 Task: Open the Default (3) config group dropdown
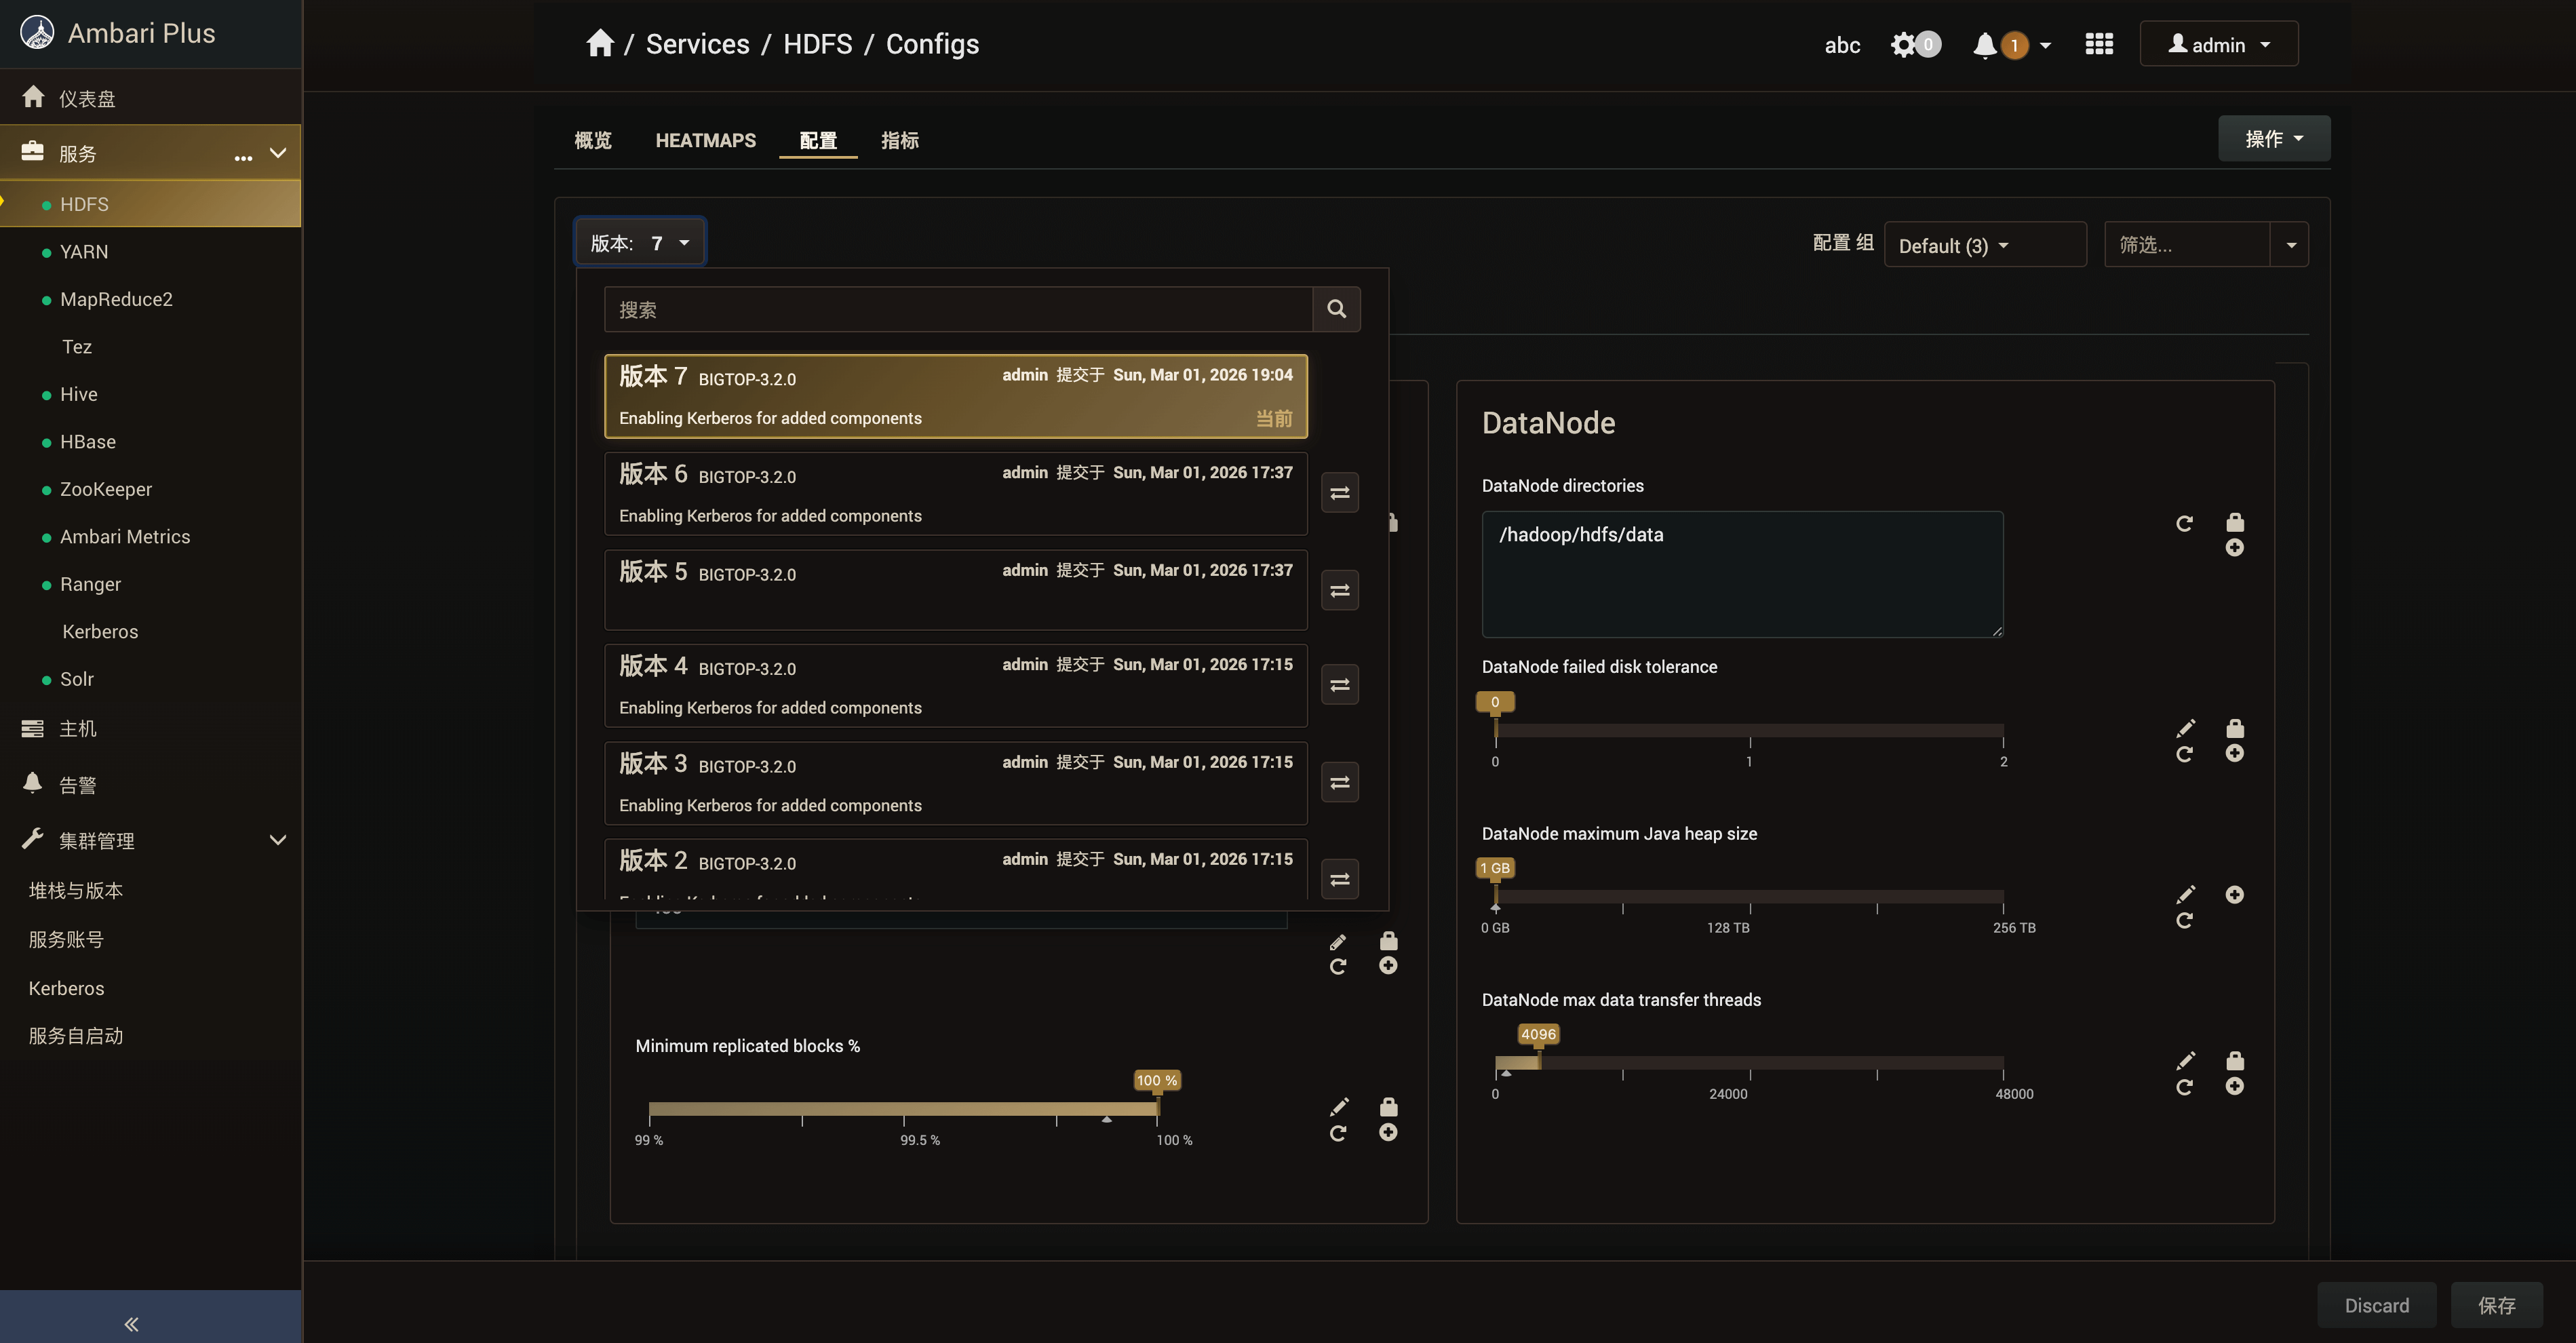pyautogui.click(x=1953, y=246)
